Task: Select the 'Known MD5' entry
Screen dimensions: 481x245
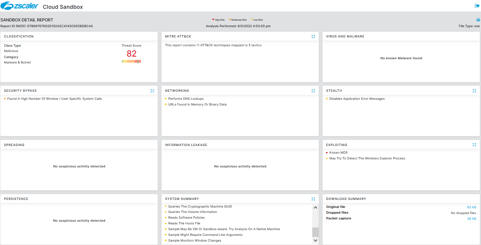Action: 338,153
